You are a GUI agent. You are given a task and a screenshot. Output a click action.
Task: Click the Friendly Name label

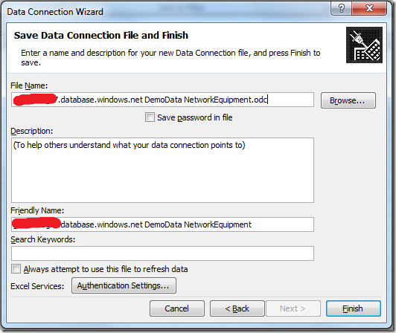tap(37, 210)
